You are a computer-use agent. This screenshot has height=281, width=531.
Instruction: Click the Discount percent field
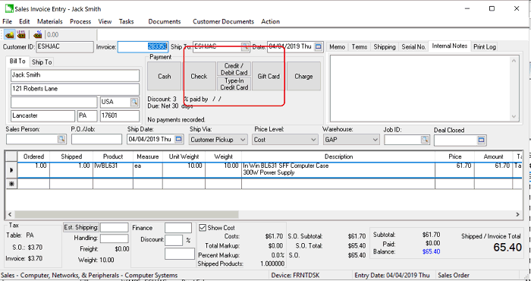coord(174,240)
